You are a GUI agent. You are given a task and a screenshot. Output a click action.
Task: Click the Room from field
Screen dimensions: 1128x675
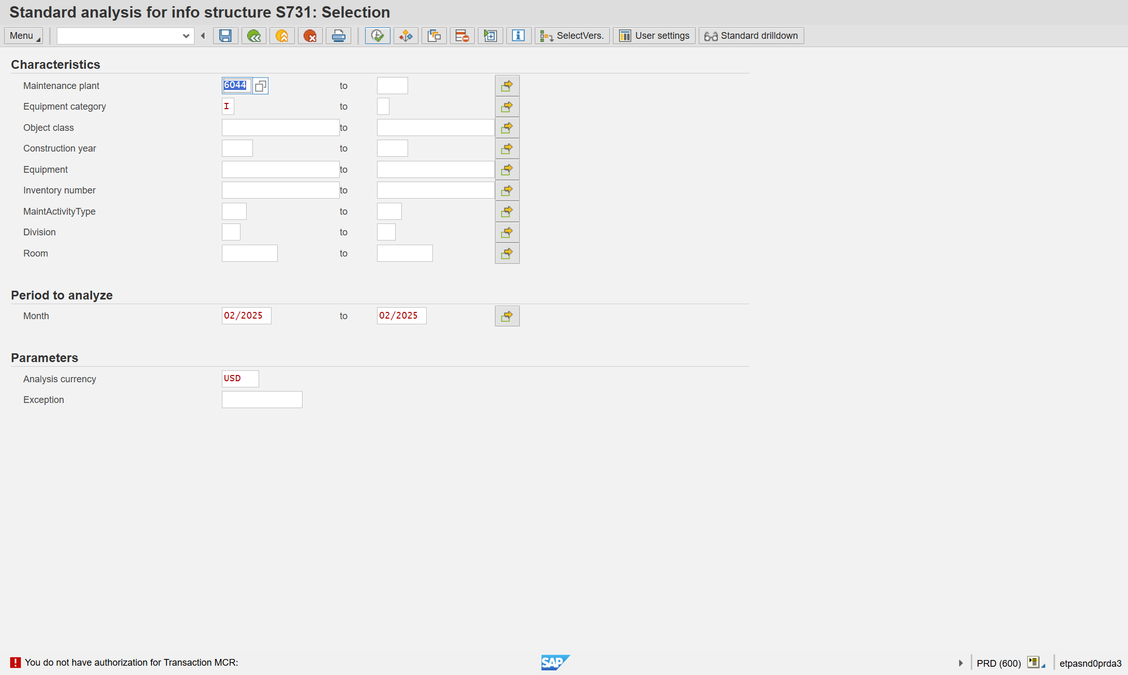coord(250,253)
